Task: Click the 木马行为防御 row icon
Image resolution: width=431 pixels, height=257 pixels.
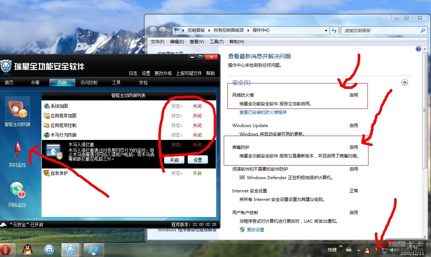Action: [46, 135]
